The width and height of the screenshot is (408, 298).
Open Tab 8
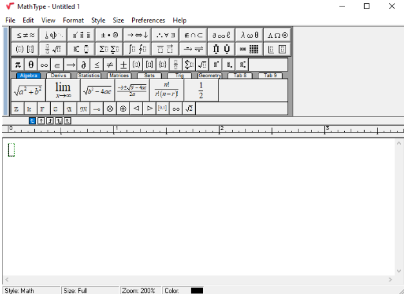[x=240, y=75]
